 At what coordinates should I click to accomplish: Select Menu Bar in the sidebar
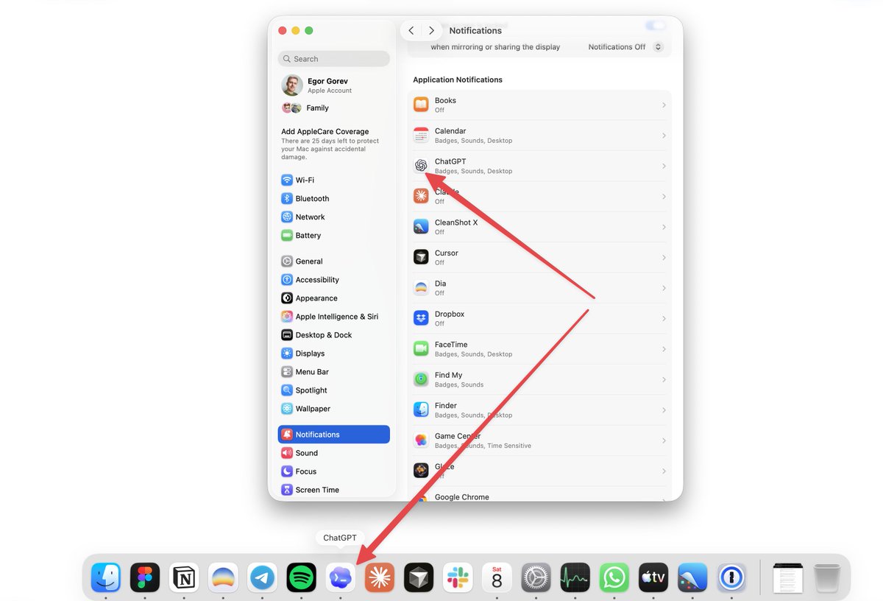(333, 371)
